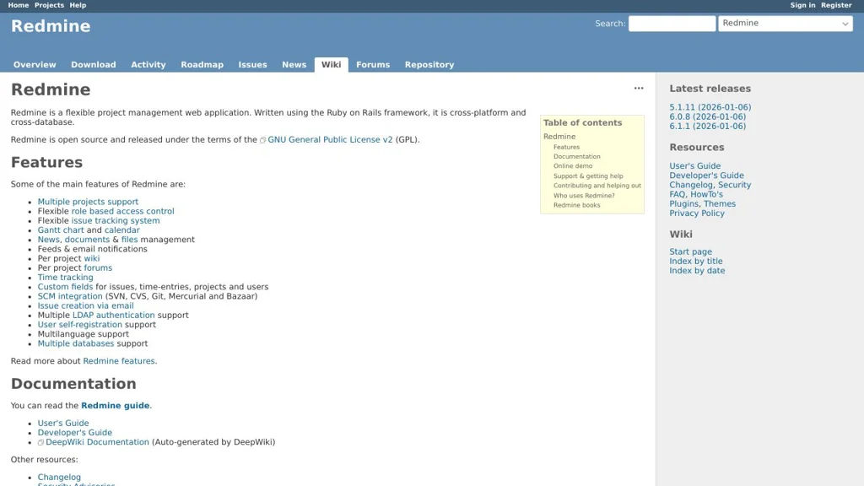Image resolution: width=864 pixels, height=486 pixels.
Task: Open release 6.0.8 (2026-01-06)
Action: tap(708, 116)
